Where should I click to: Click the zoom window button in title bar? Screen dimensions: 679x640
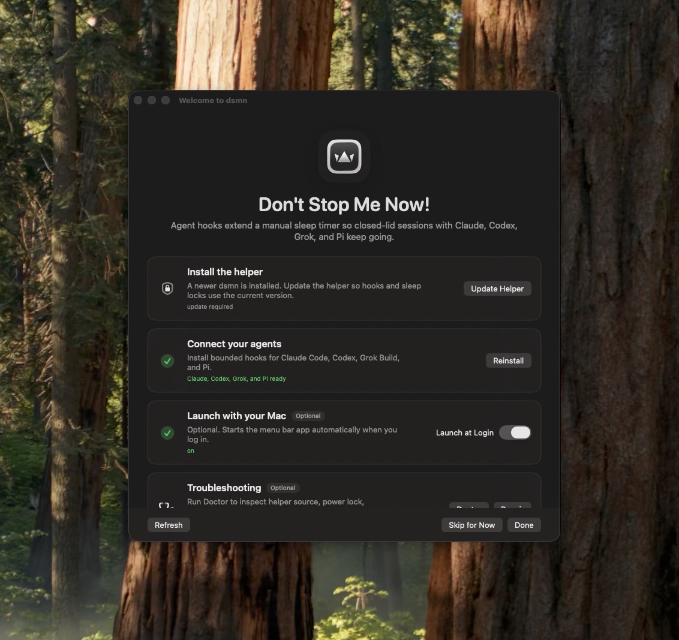click(x=166, y=100)
